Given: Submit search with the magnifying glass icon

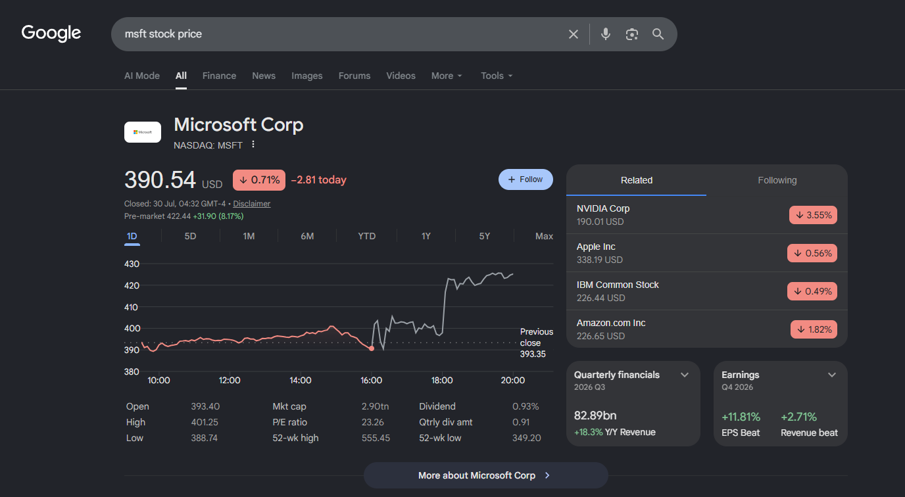Looking at the screenshot, I should (x=658, y=34).
